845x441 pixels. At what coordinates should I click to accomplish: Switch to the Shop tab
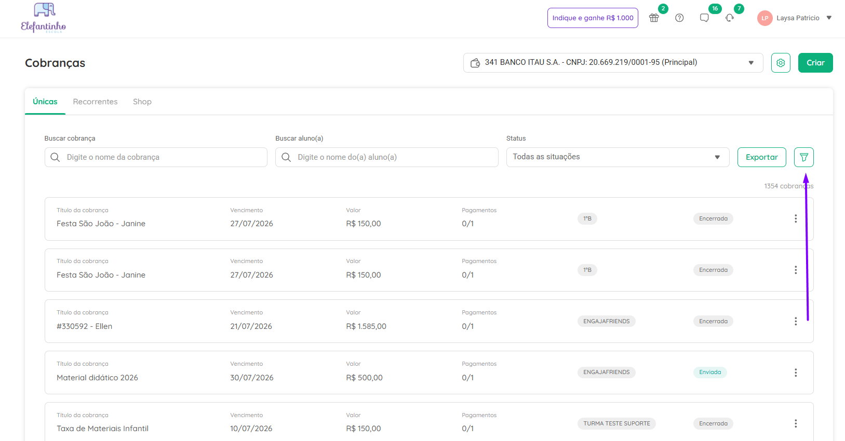(142, 102)
